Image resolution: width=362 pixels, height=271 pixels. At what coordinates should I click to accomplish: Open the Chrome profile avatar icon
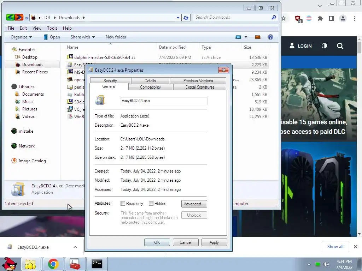[x=343, y=18]
